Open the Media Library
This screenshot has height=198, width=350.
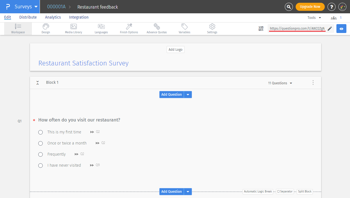click(73, 28)
